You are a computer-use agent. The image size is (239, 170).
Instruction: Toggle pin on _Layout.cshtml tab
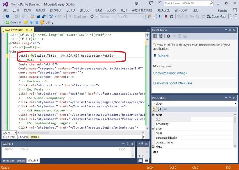[27, 30]
